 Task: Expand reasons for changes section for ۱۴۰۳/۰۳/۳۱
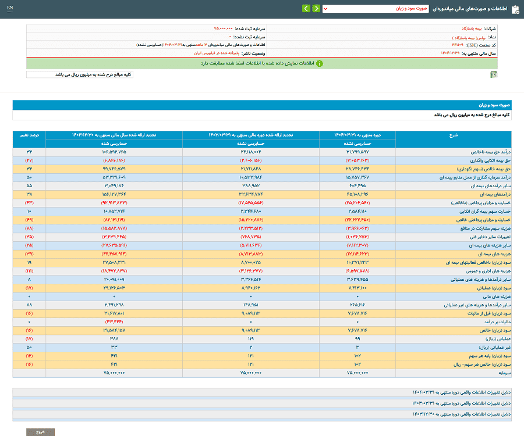click(262, 403)
